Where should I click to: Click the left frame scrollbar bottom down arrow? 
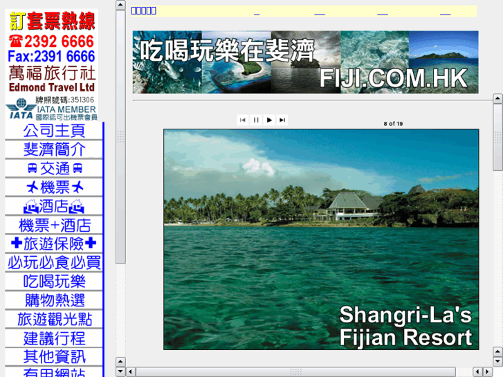[120, 372]
